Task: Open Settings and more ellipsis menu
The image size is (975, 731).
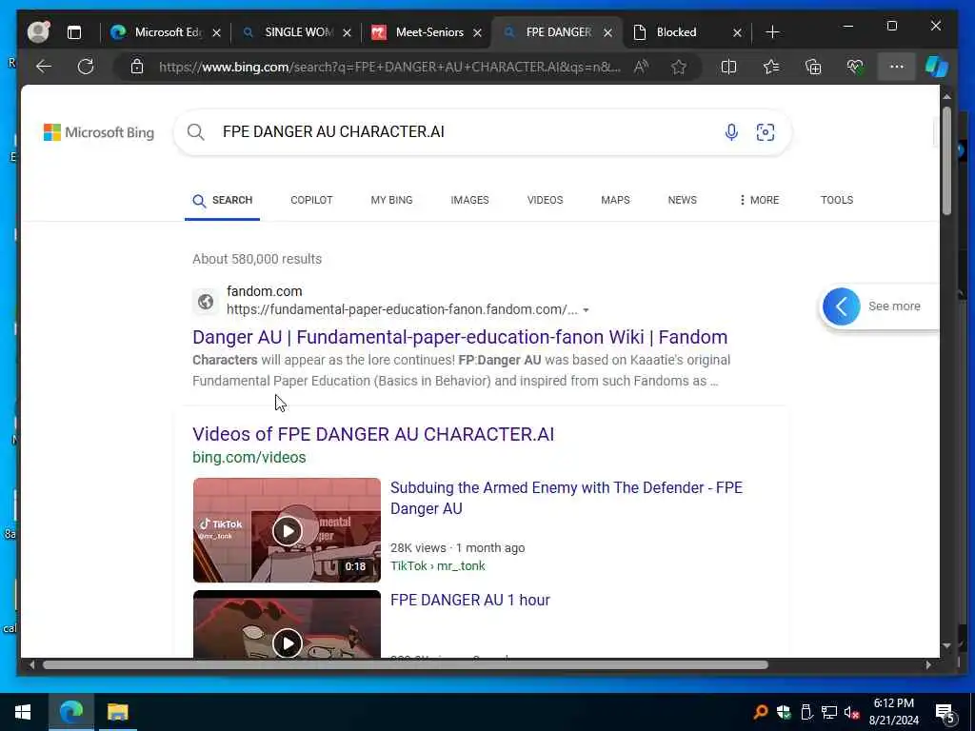Action: pos(896,67)
